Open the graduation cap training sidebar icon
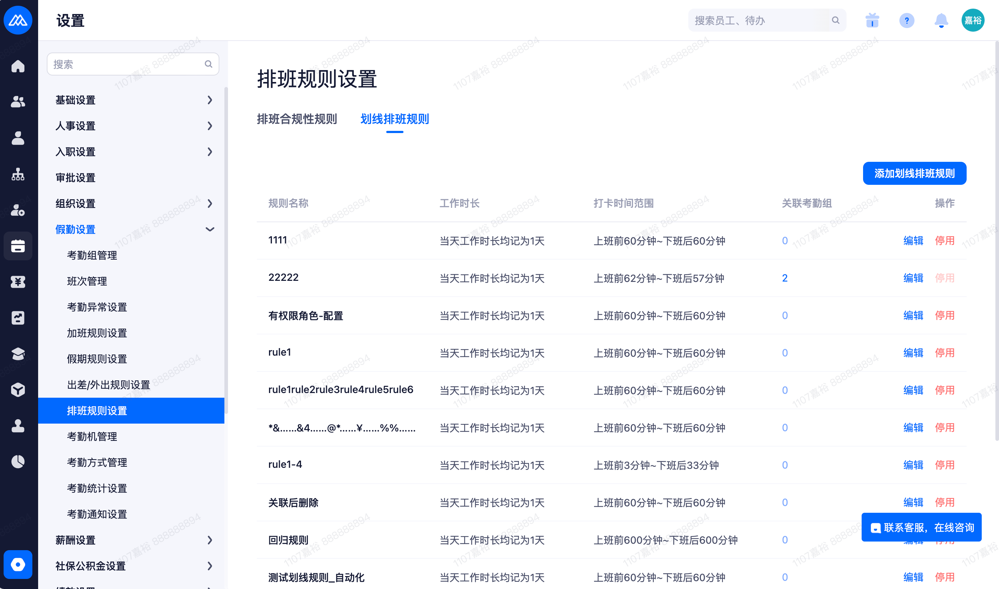The image size is (999, 589). [x=18, y=353]
